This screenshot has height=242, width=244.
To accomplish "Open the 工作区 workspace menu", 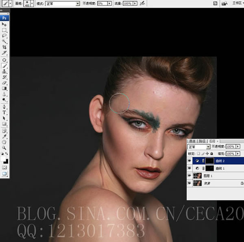I will [x=238, y=3].
